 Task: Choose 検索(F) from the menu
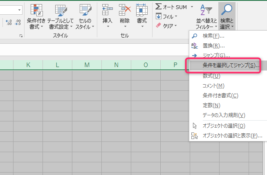(213, 36)
